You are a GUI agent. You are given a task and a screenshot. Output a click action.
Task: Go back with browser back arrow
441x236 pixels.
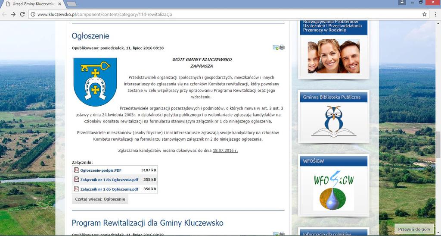click(x=4, y=14)
